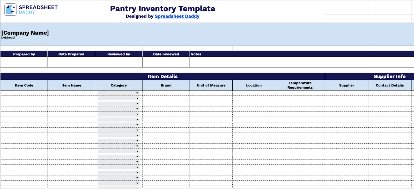Screen dimensions: 414x189
Task: Click the Temperature Requirements column header
Action: tap(300, 85)
